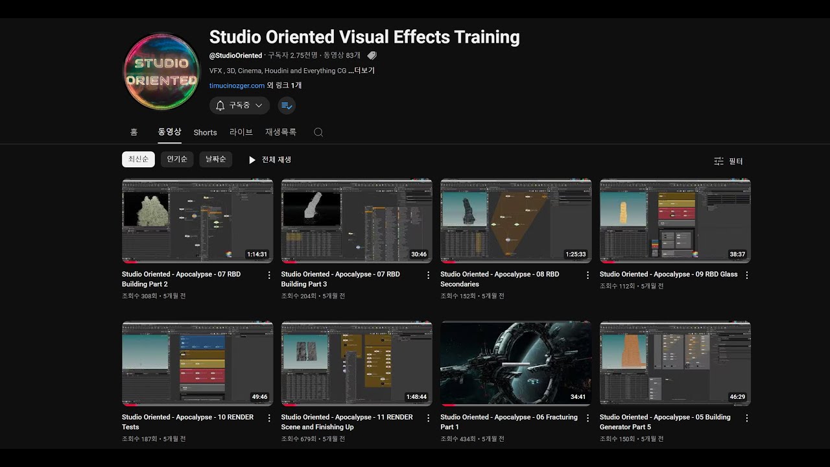Select the 인기순 sort chip
The width and height of the screenshot is (830, 467).
[x=177, y=160]
